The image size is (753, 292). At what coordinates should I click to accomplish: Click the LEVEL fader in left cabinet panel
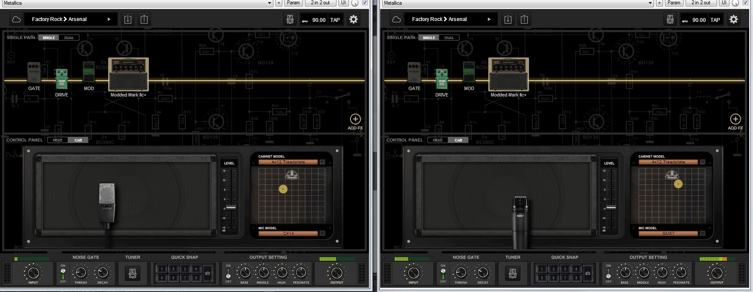[231, 208]
